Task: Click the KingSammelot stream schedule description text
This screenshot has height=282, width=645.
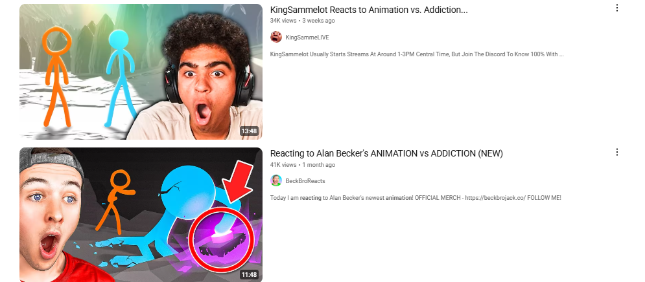Action: click(x=417, y=54)
